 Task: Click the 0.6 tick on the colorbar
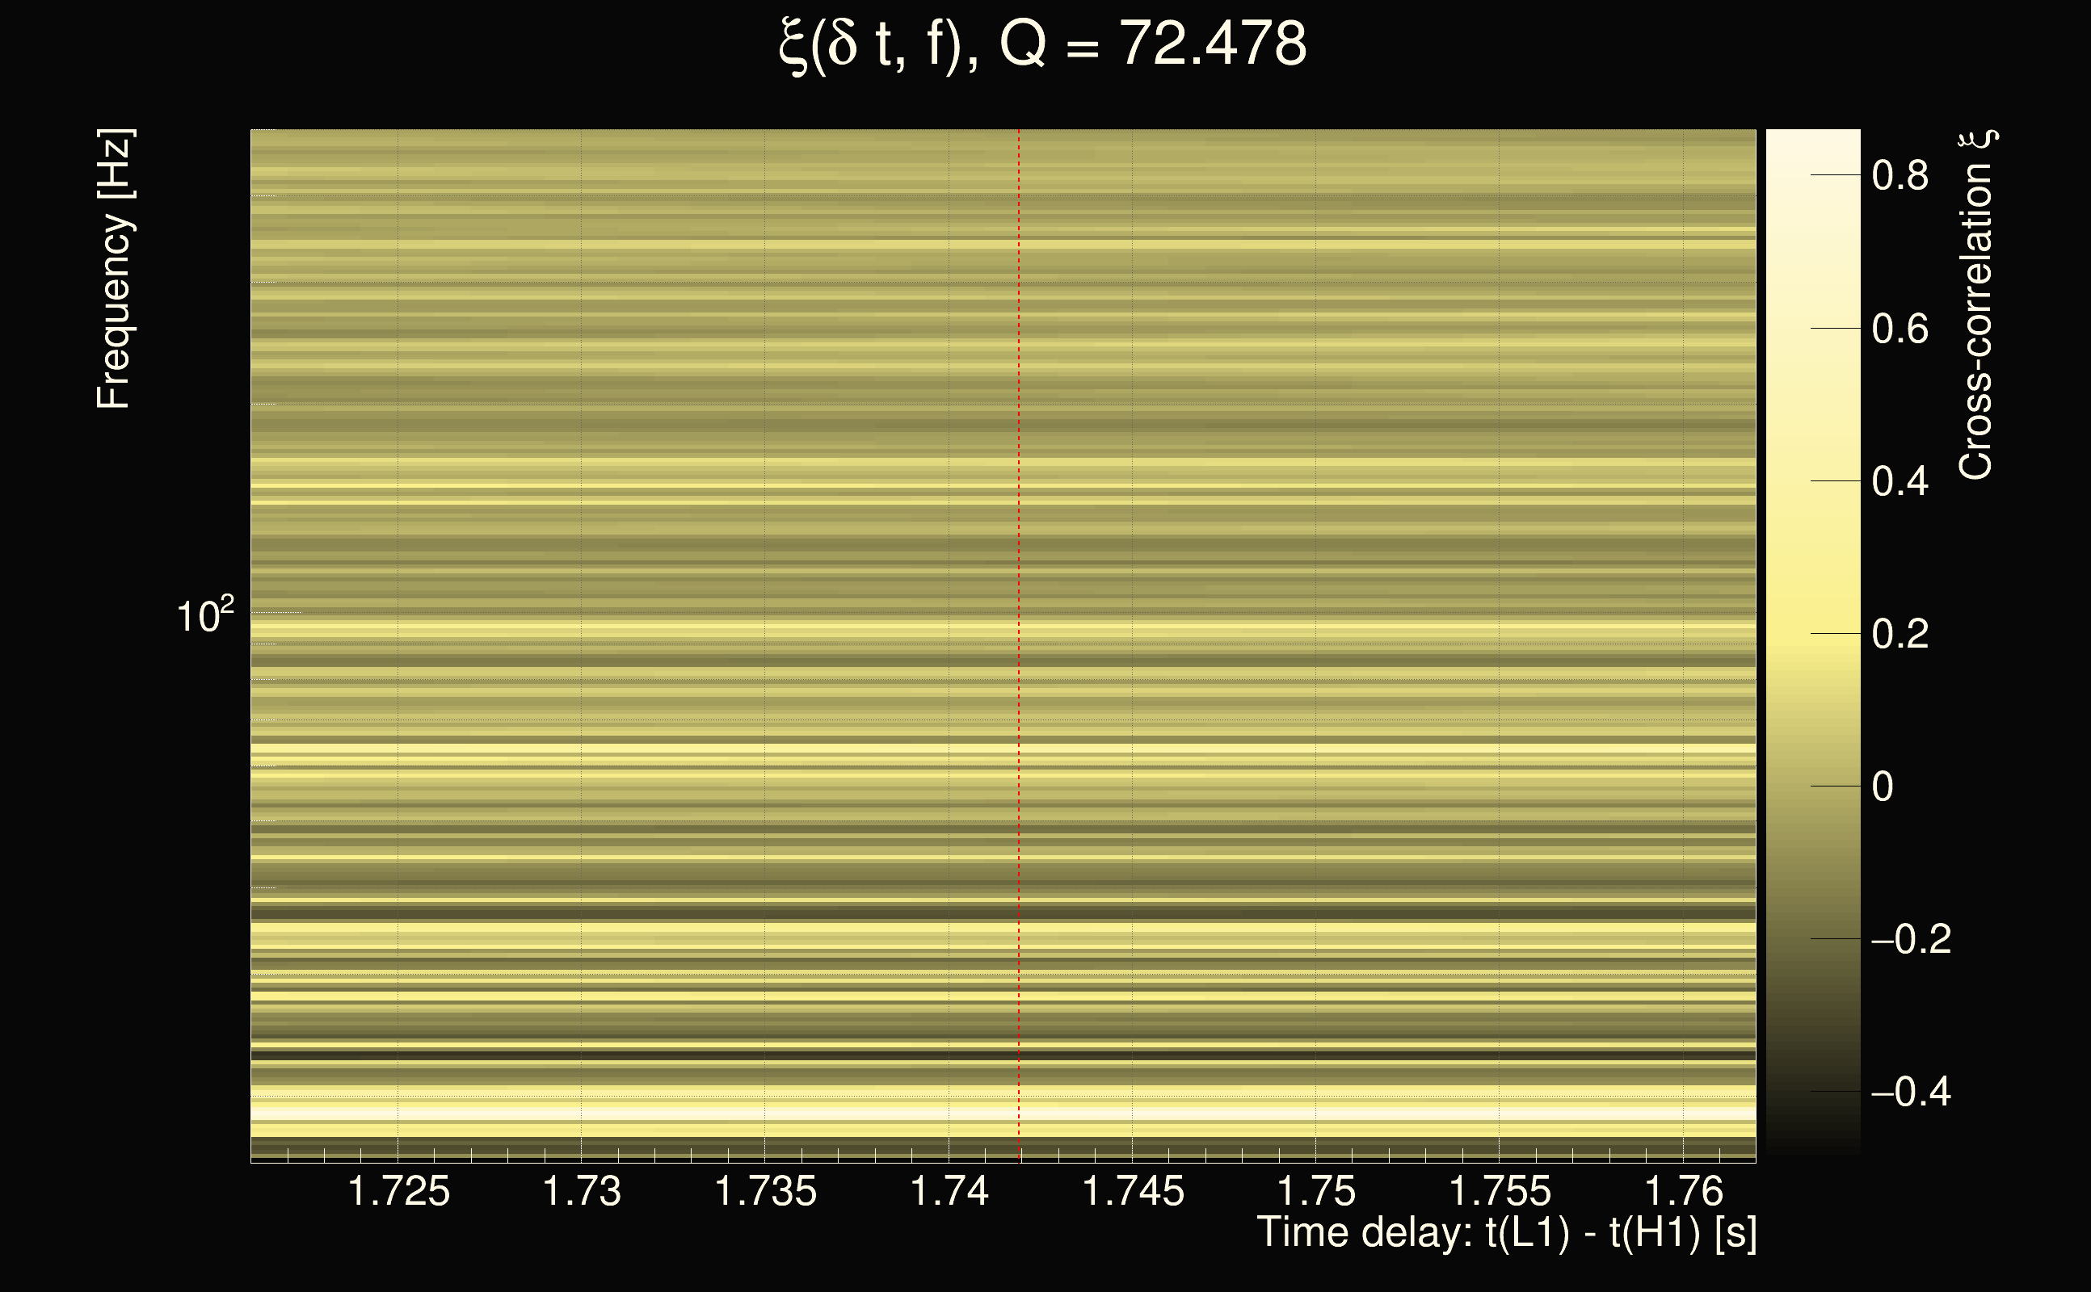click(x=1900, y=329)
